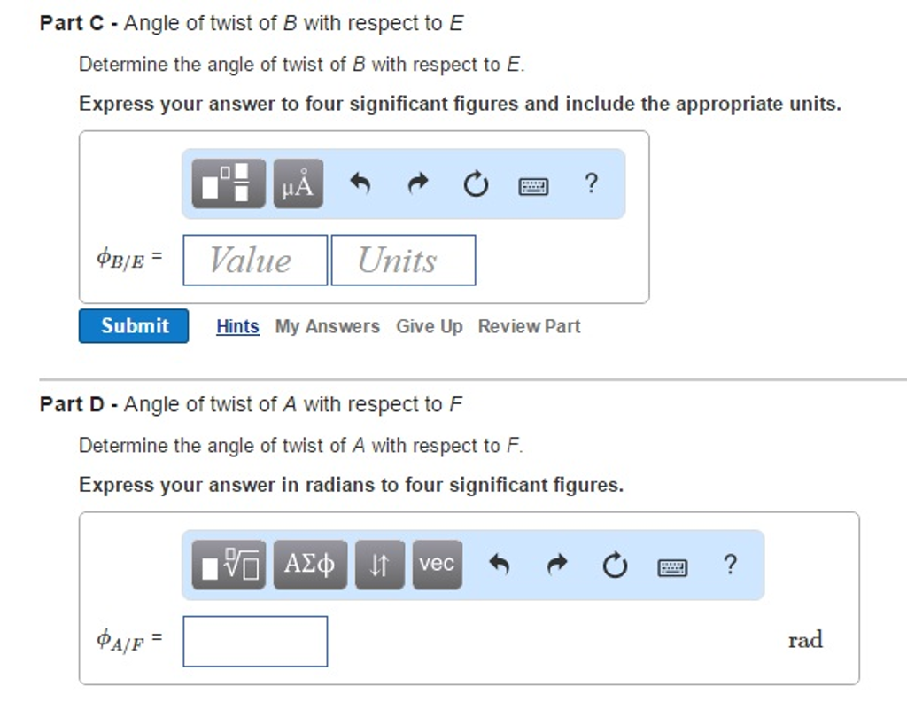Reset the Part C answer field

pyautogui.click(x=476, y=183)
